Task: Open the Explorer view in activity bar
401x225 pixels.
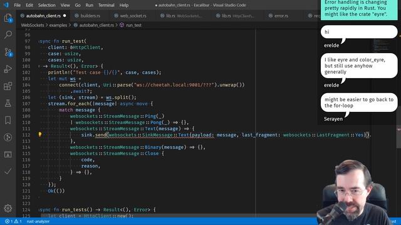Action: pos(8,18)
